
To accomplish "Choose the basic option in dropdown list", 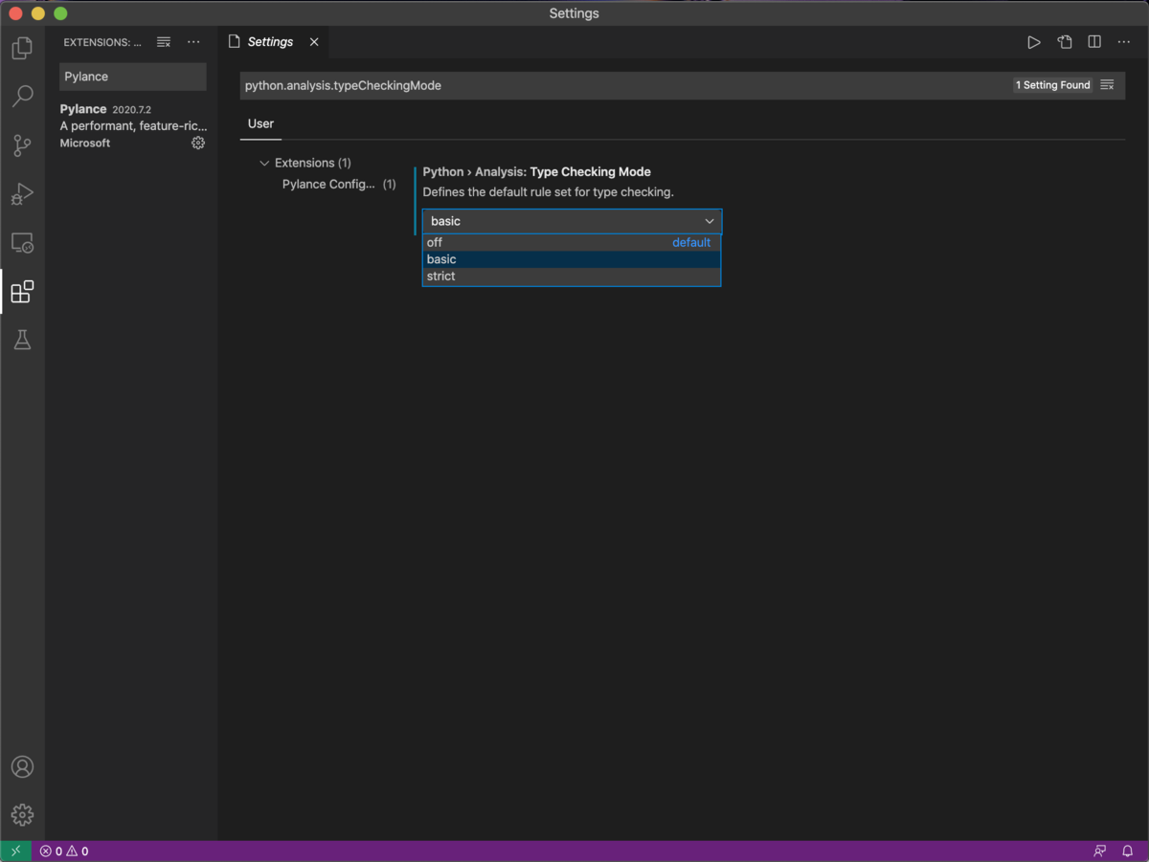I will click(572, 259).
